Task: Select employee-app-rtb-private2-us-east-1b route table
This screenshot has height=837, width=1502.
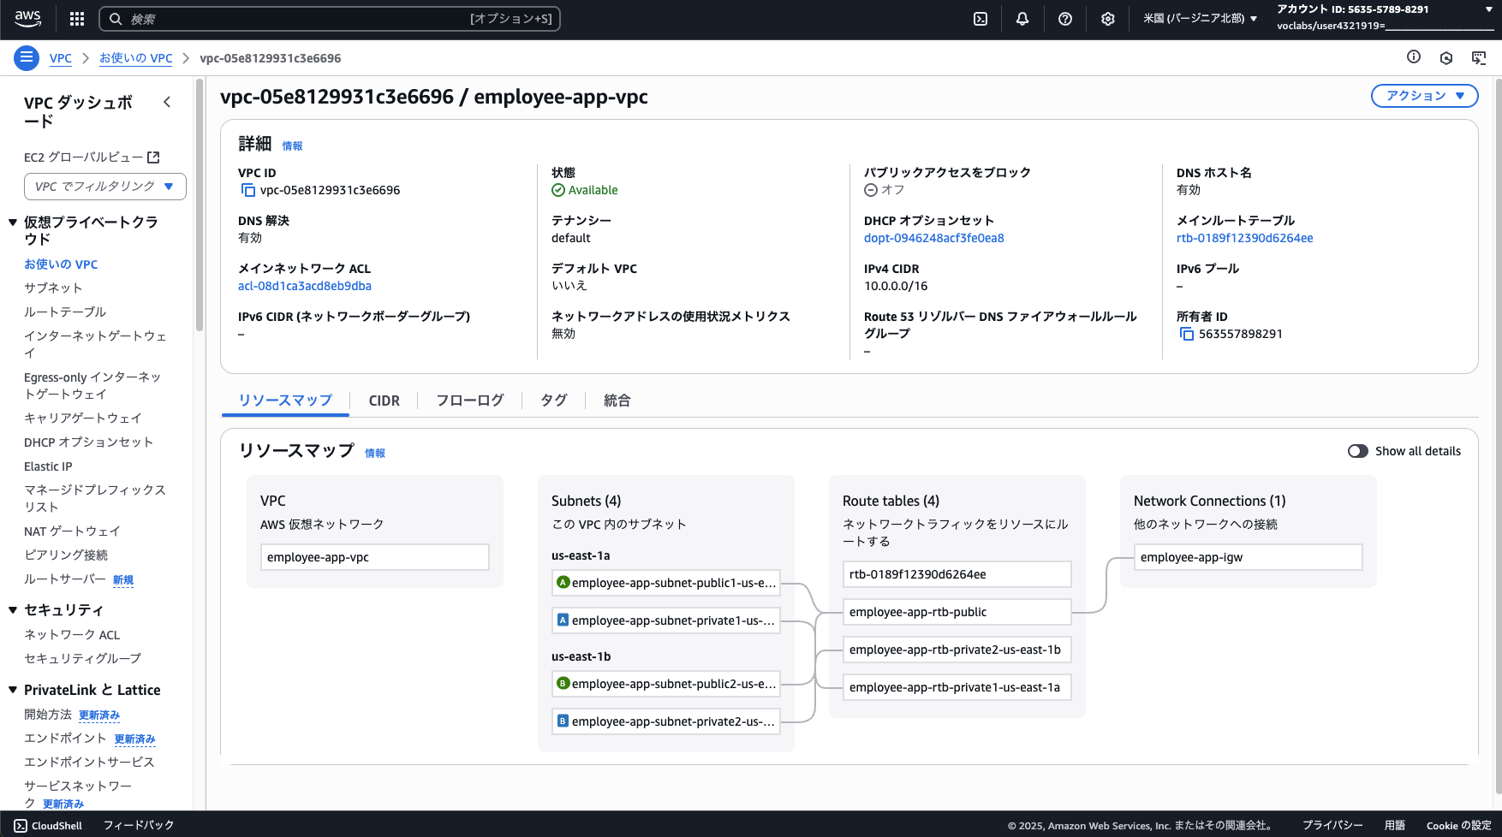Action: click(x=957, y=650)
